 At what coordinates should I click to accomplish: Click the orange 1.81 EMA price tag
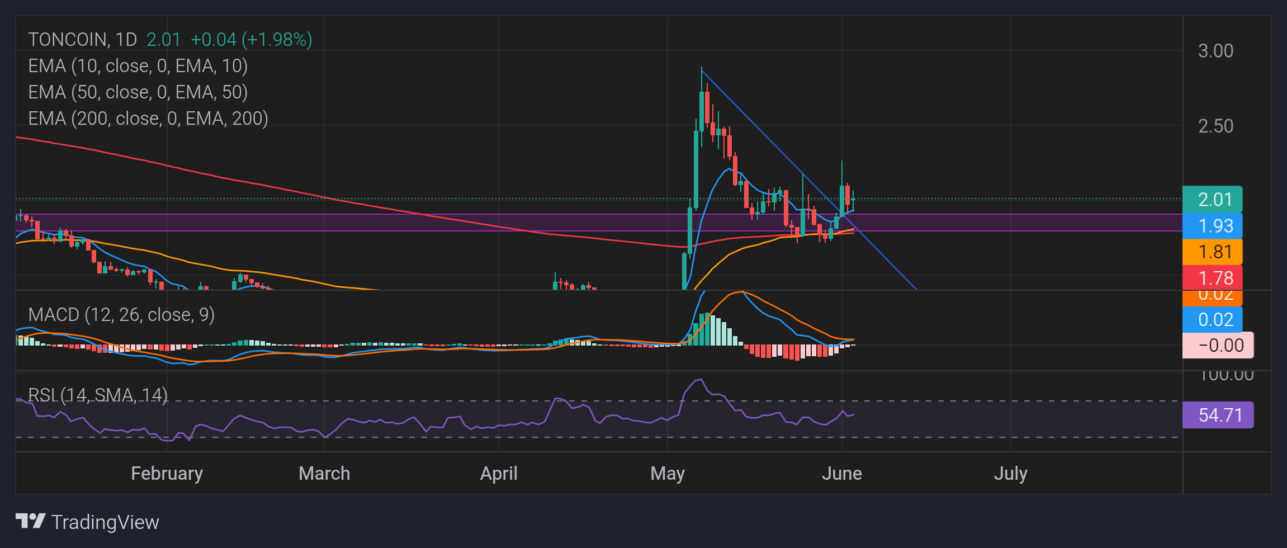point(1213,252)
